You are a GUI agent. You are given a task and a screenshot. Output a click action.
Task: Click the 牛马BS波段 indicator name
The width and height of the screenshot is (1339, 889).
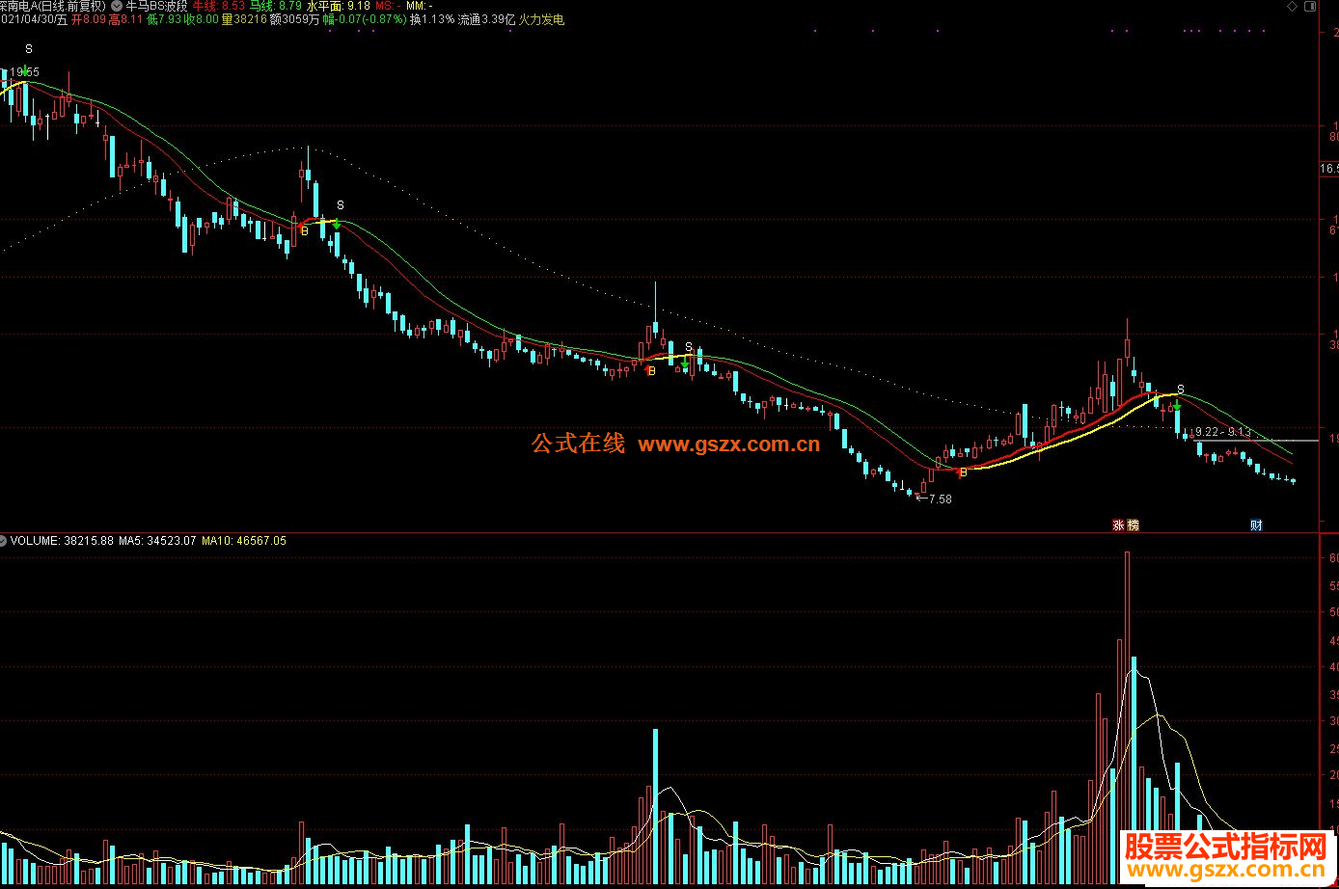click(156, 6)
